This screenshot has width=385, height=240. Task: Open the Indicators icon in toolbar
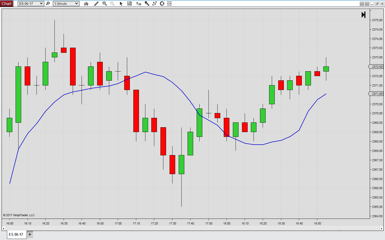[x=155, y=3]
